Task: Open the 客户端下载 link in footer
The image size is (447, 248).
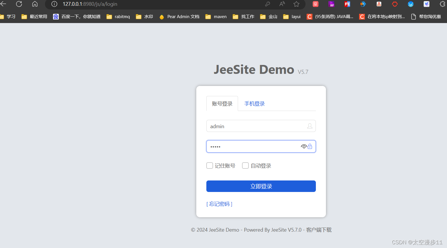Action: [x=319, y=230]
